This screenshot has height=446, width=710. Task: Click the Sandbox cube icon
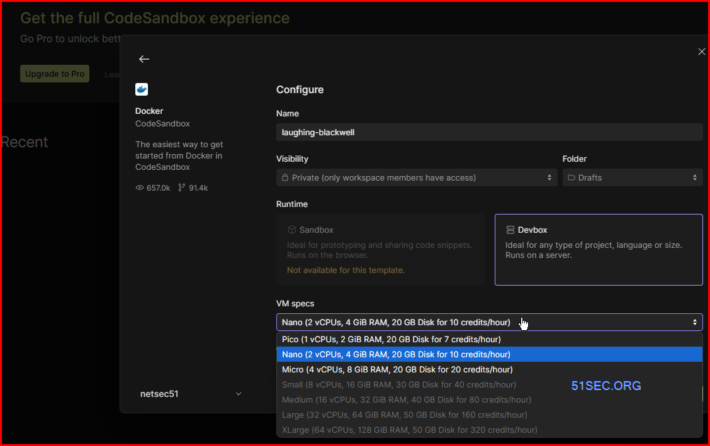[x=292, y=230]
